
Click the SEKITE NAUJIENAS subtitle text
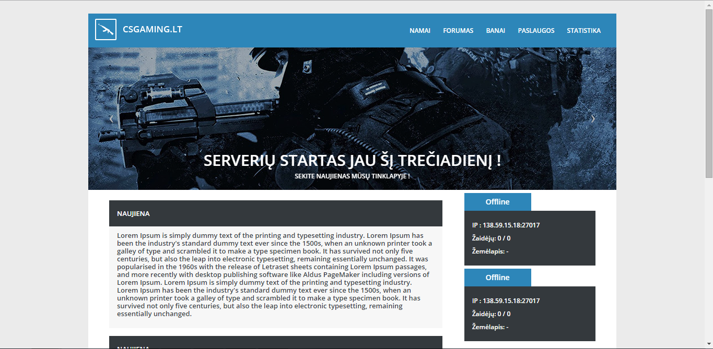(352, 176)
